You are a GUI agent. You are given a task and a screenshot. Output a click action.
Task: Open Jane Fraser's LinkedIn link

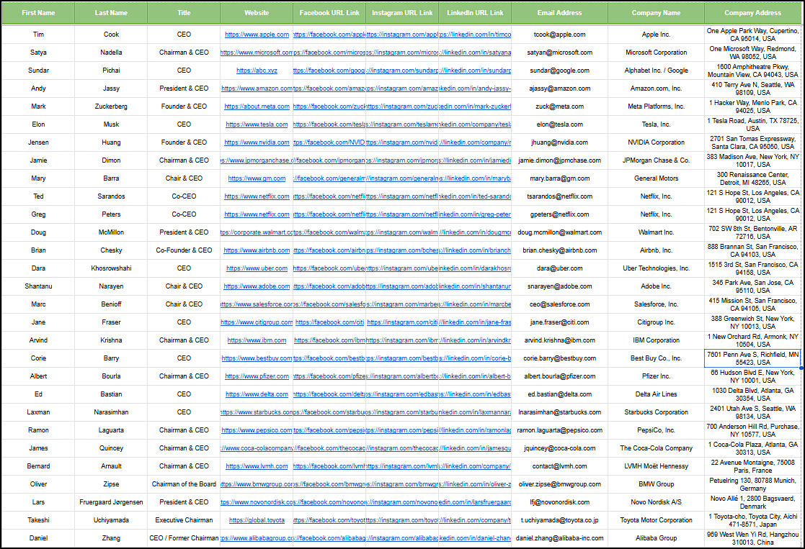click(475, 322)
